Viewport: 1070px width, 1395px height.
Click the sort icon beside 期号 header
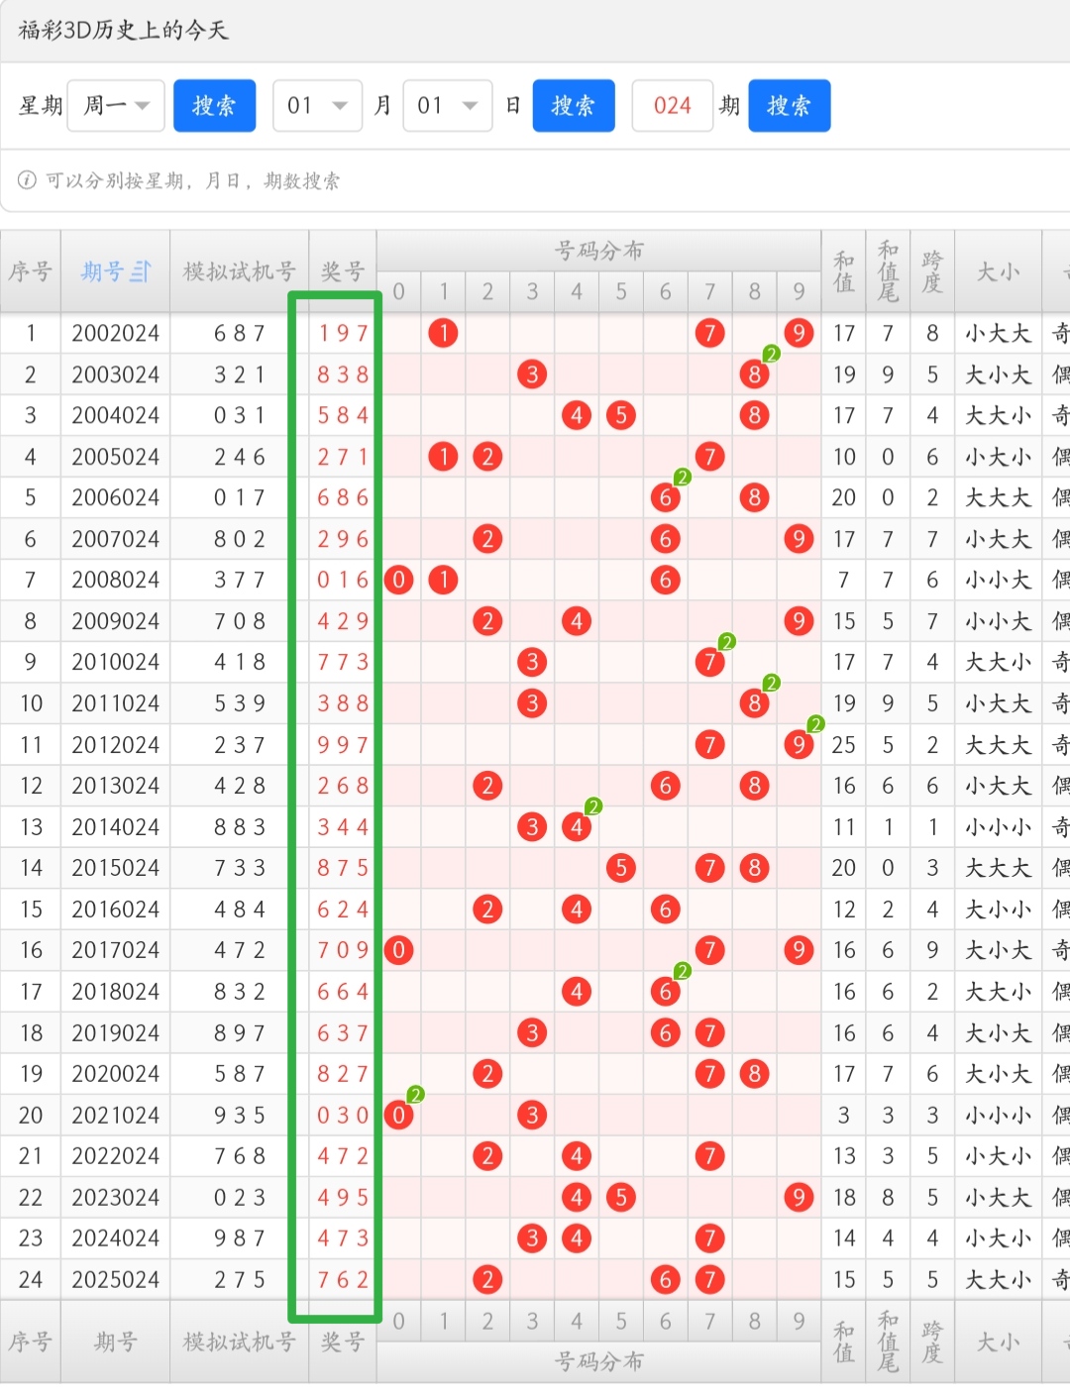pyautogui.click(x=141, y=271)
